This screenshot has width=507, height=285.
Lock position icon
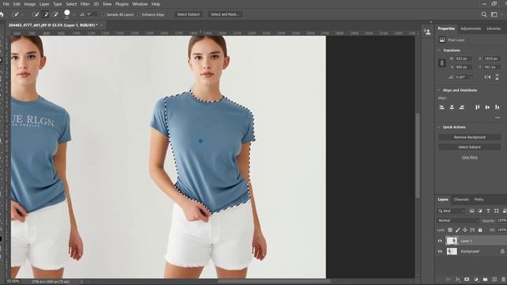(465, 230)
